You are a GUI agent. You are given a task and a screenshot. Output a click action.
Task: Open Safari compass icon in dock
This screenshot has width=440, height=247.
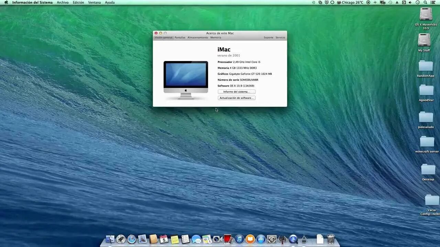tap(132, 239)
